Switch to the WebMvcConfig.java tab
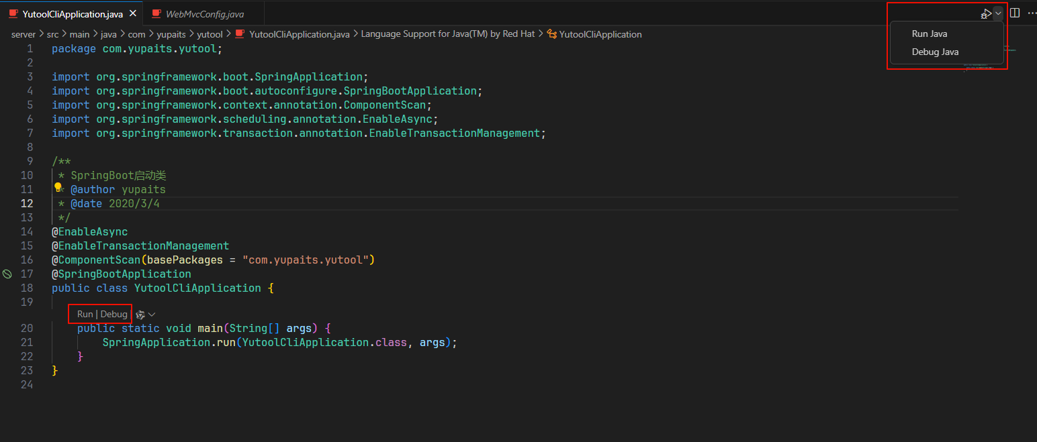Screen dimensions: 1037x442 coord(204,13)
